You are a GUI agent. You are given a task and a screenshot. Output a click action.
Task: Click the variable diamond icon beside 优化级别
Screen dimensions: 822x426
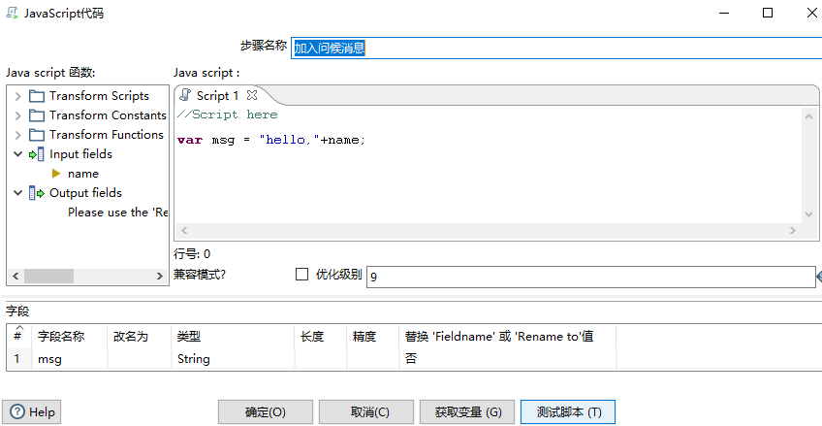coord(819,276)
